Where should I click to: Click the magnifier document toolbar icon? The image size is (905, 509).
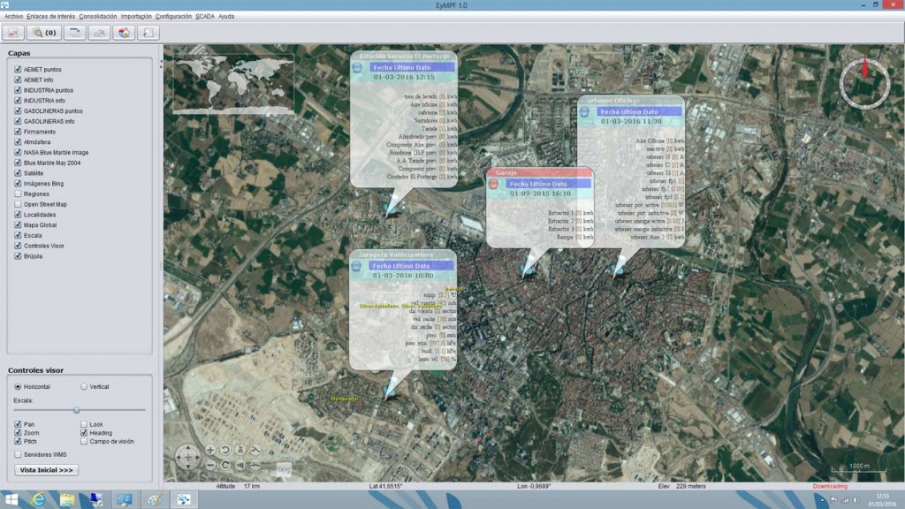pos(148,33)
